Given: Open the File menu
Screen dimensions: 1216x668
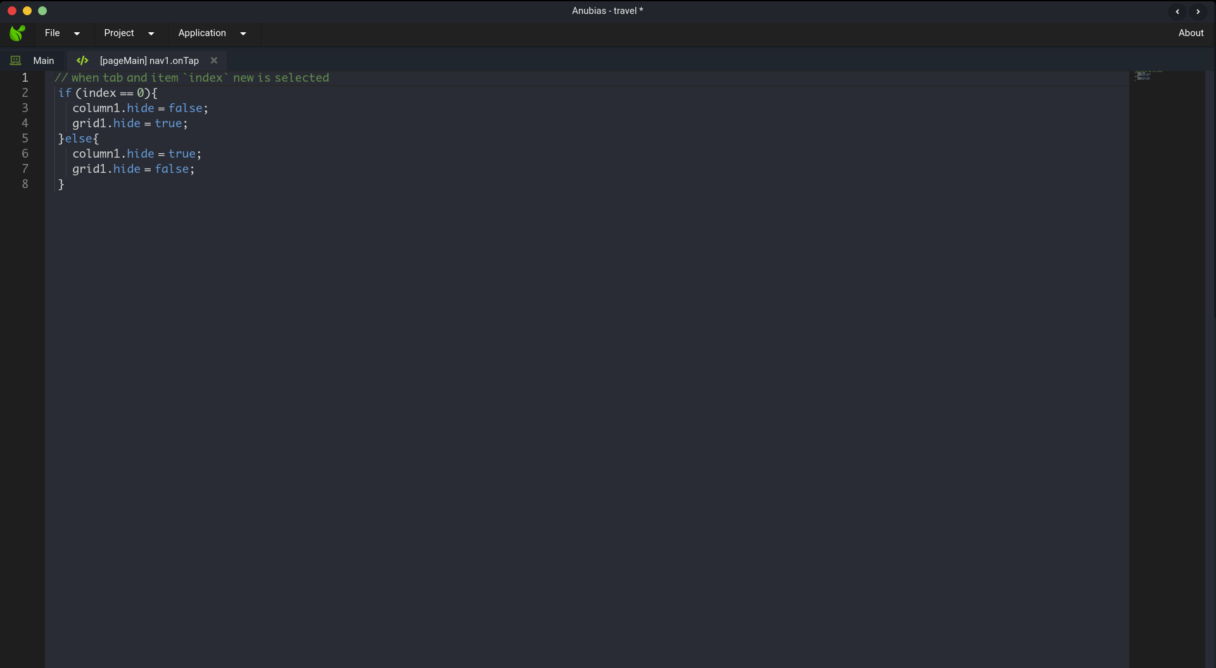Looking at the screenshot, I should pyautogui.click(x=52, y=33).
